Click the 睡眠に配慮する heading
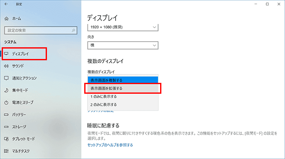This screenshot has height=159, width=285. pyautogui.click(x=103, y=126)
